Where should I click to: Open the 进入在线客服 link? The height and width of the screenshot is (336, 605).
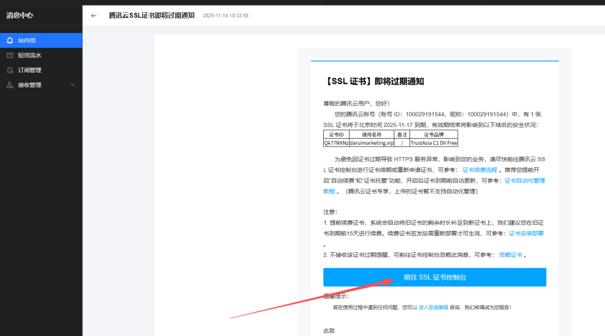pyautogui.click(x=433, y=307)
